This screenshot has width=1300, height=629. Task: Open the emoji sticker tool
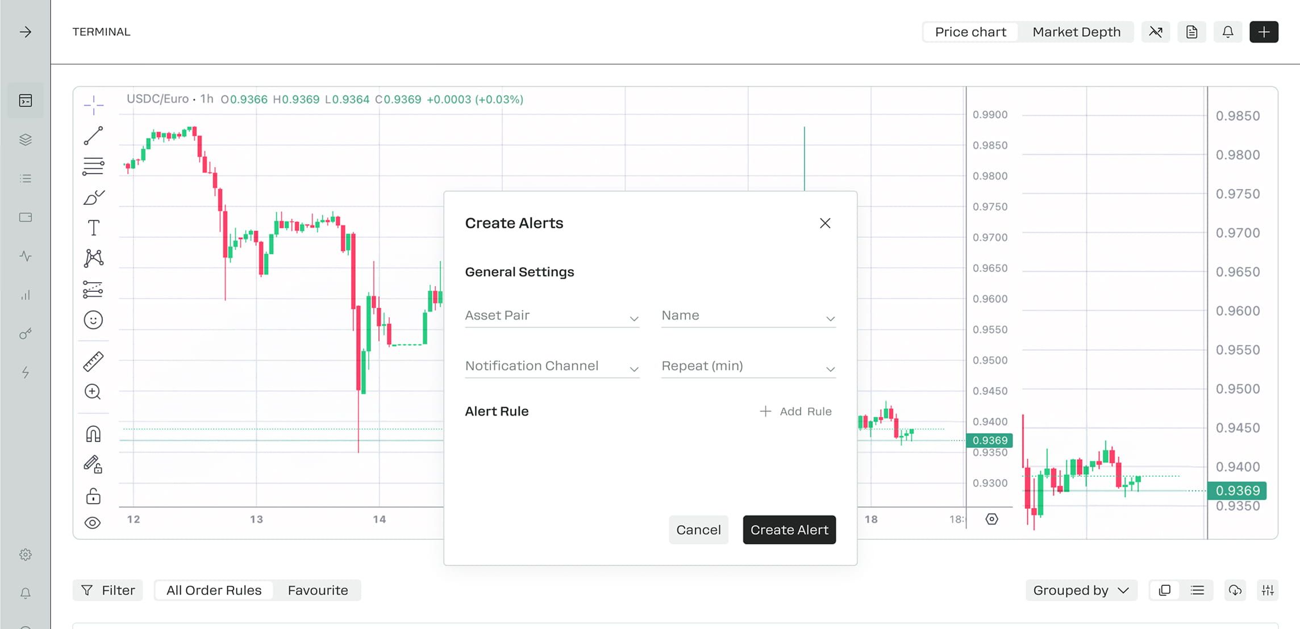pos(93,320)
